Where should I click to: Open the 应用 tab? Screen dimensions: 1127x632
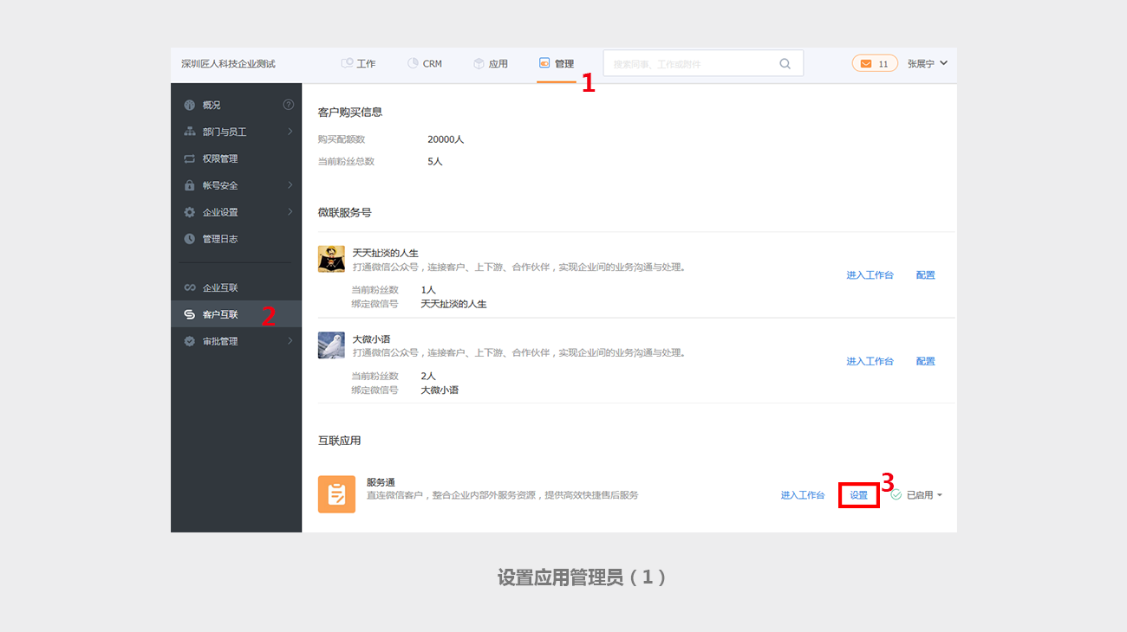click(x=491, y=64)
